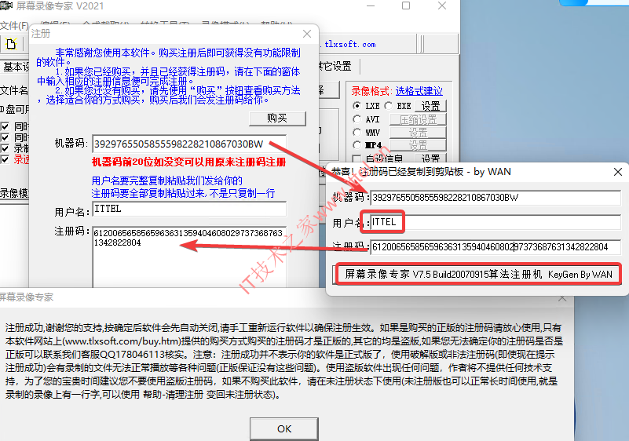Maximize the 屏幕录像专家 main window

pyautogui.click(x=406, y=5)
